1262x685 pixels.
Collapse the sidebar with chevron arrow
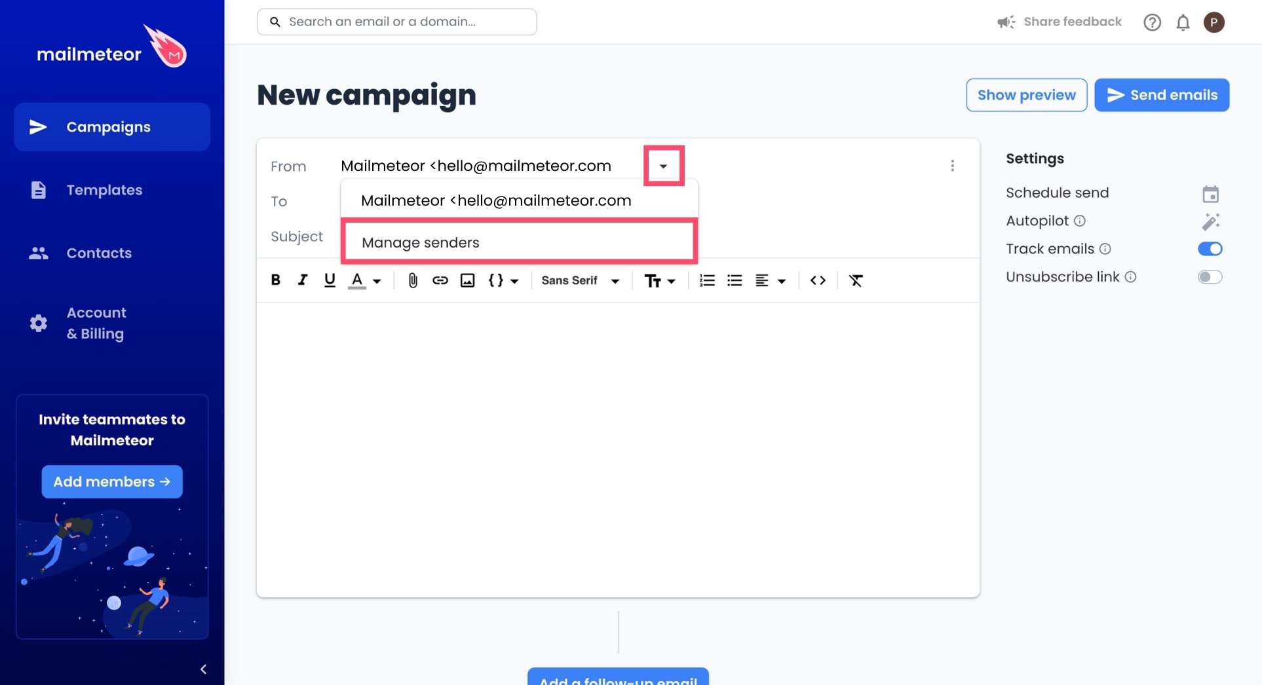click(203, 669)
